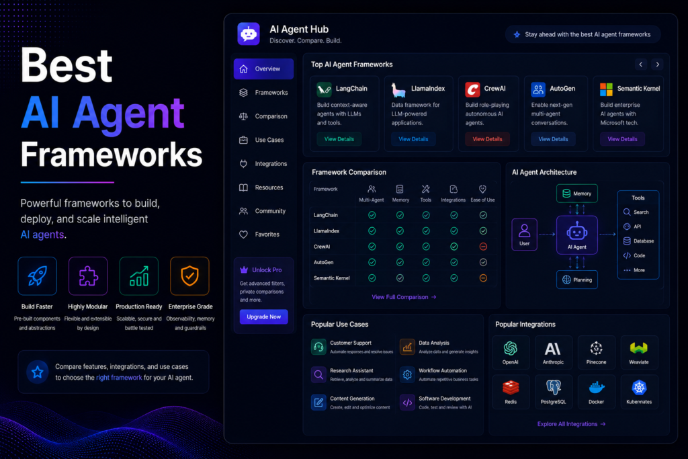
Task: Click View Details on Semantic Kernel card
Action: [x=622, y=139]
